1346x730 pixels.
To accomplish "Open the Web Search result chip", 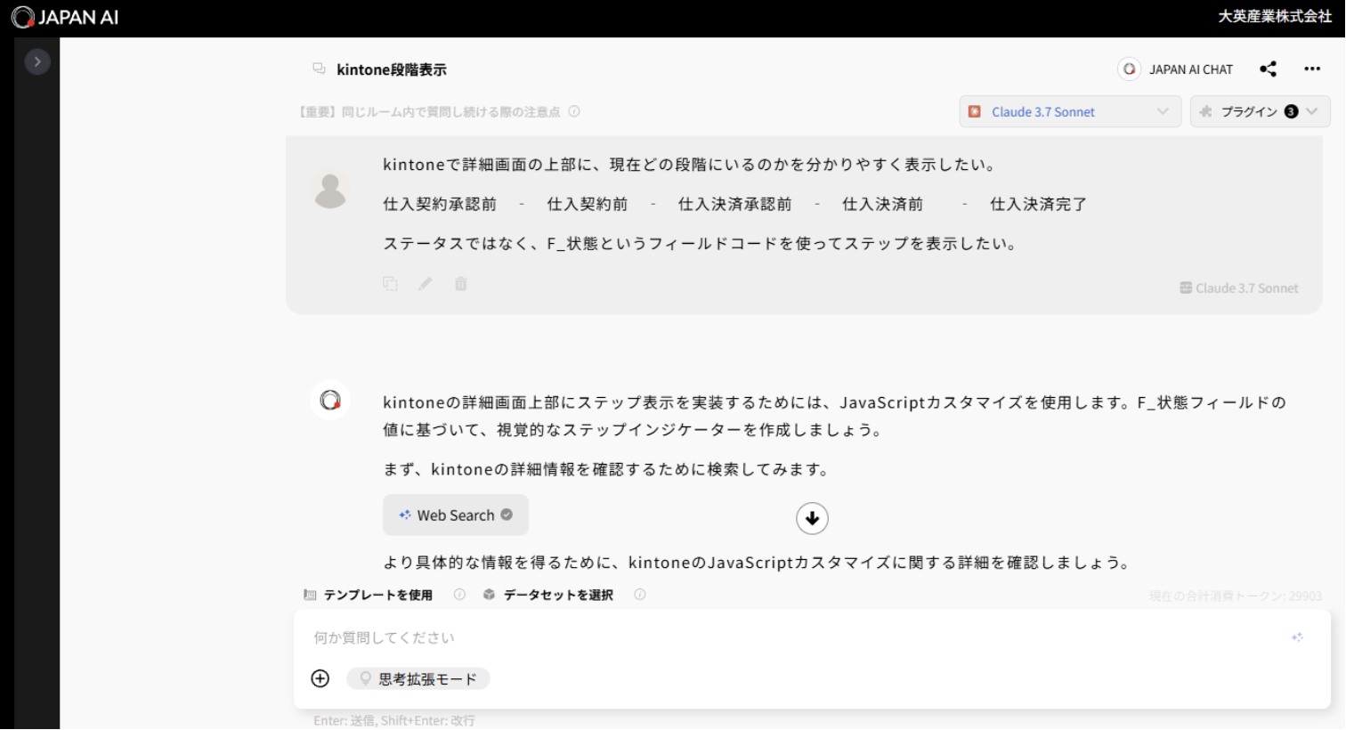I will click(456, 515).
